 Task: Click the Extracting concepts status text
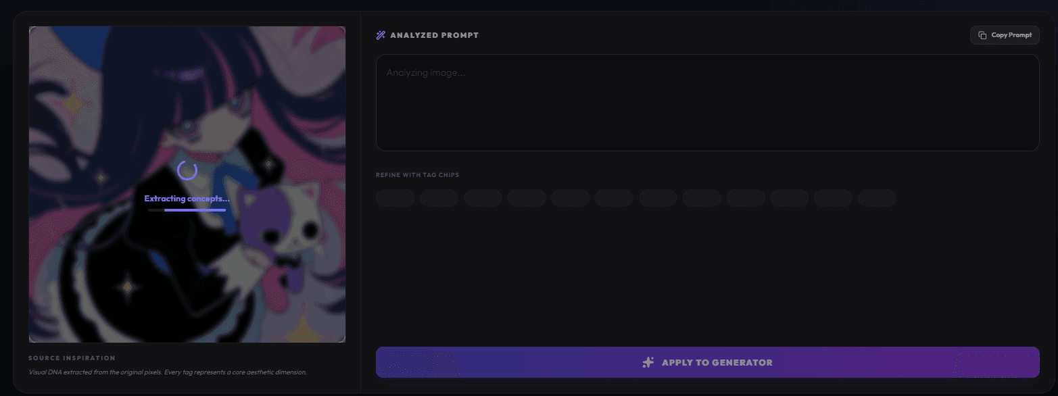tap(187, 199)
